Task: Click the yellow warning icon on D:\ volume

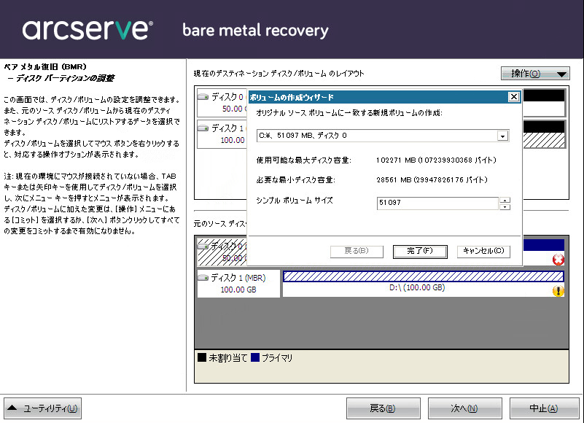Action: point(558,291)
